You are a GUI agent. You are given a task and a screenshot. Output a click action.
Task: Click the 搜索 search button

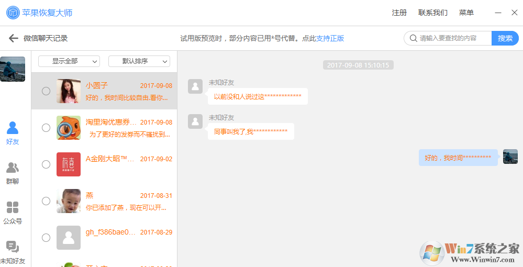[505, 38]
